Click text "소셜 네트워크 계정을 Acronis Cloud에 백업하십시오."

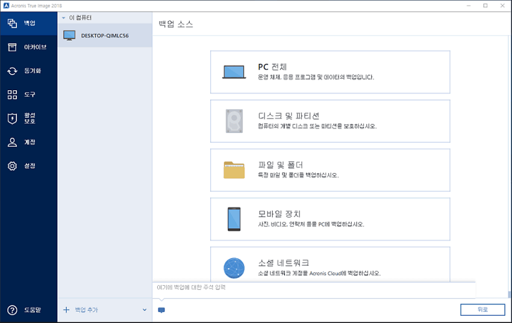pyautogui.click(x=319, y=273)
